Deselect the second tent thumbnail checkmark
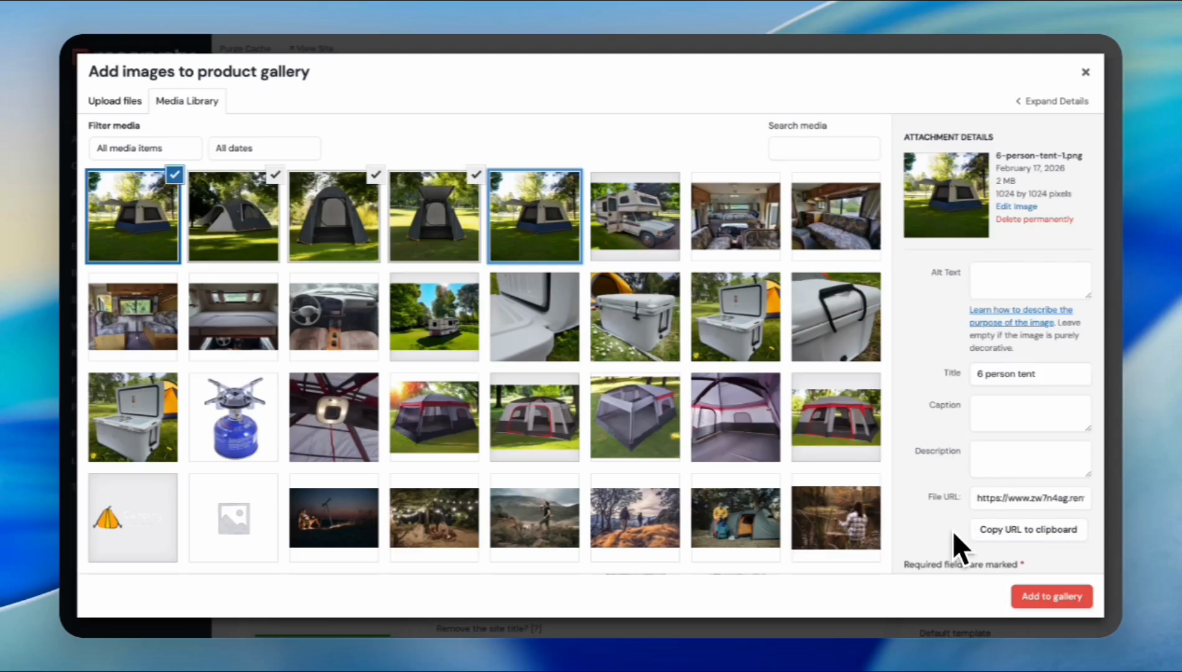The image size is (1182, 672). (275, 175)
